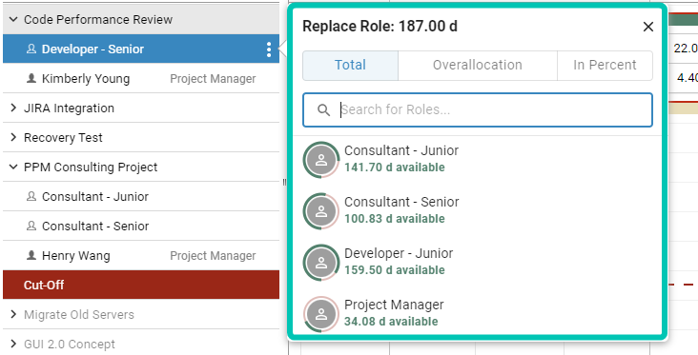Screen dimensions: 698x355
Task: Click the JIRA Integration project name
Action: [69, 108]
